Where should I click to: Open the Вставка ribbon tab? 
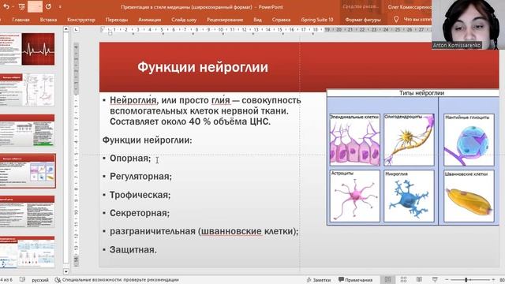[x=48, y=20]
